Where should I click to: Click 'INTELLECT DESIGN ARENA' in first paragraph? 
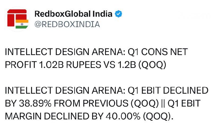[65, 52]
